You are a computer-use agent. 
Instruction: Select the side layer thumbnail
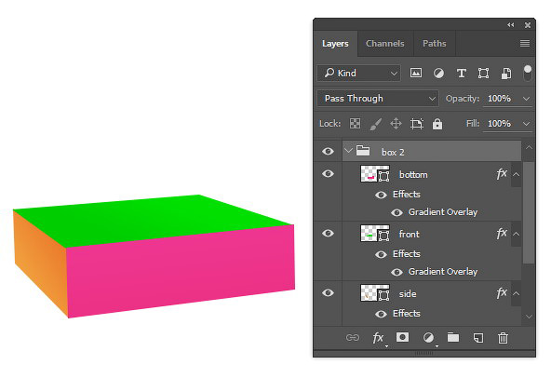[374, 293]
